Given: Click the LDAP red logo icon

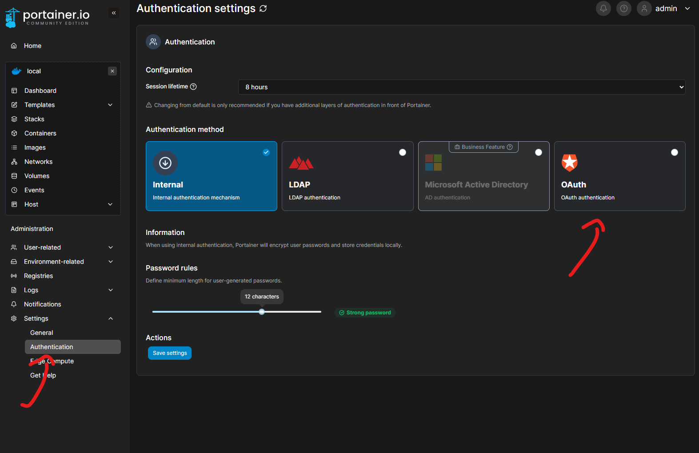Looking at the screenshot, I should 301,163.
